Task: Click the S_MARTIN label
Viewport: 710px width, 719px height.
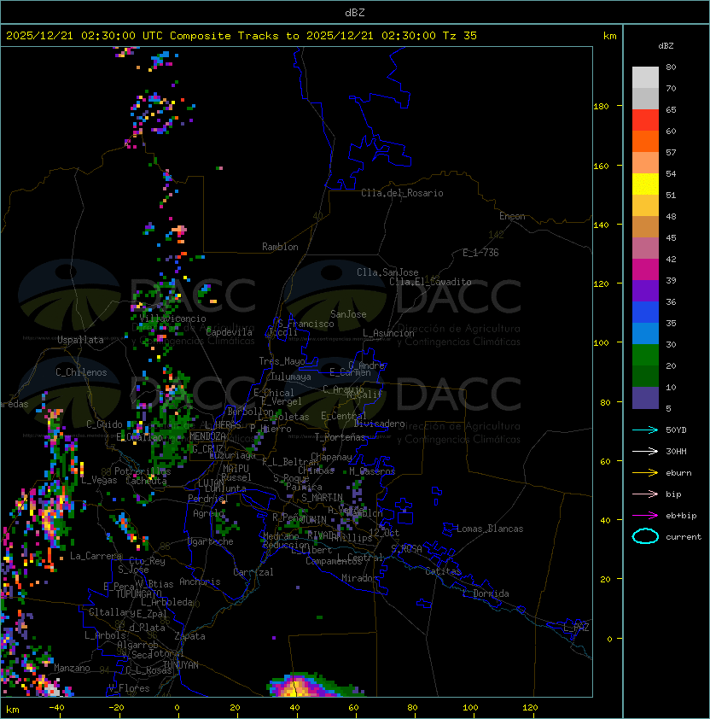Action: click(322, 498)
